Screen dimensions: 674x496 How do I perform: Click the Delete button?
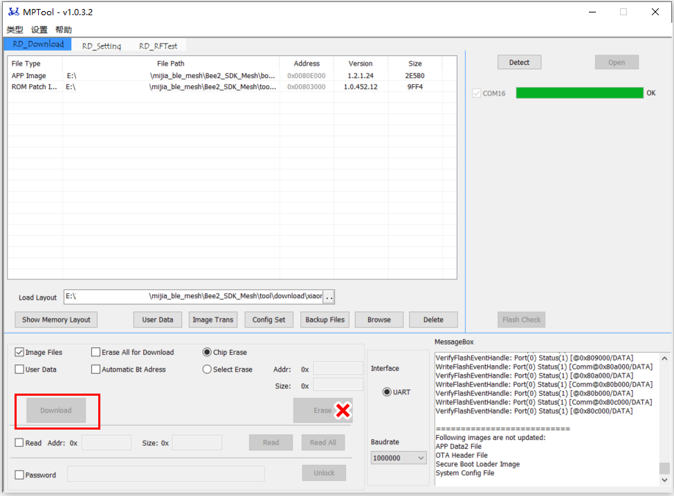click(433, 320)
